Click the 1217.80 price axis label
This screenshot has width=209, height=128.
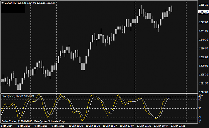click(x=203, y=92)
